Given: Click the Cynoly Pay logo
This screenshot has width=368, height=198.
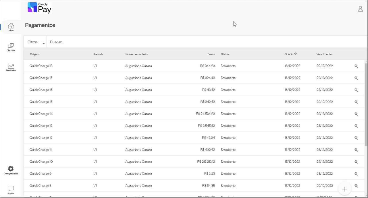Looking at the screenshot, I should (39, 8).
